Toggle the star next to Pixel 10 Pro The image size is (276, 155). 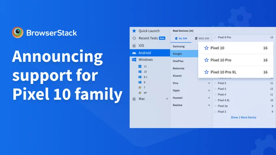pos(206,60)
